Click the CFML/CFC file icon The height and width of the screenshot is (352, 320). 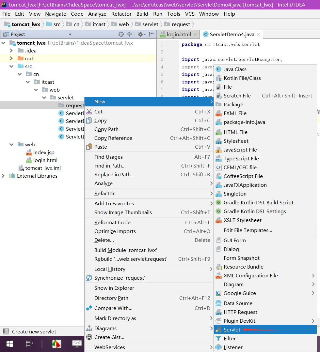tap(218, 168)
